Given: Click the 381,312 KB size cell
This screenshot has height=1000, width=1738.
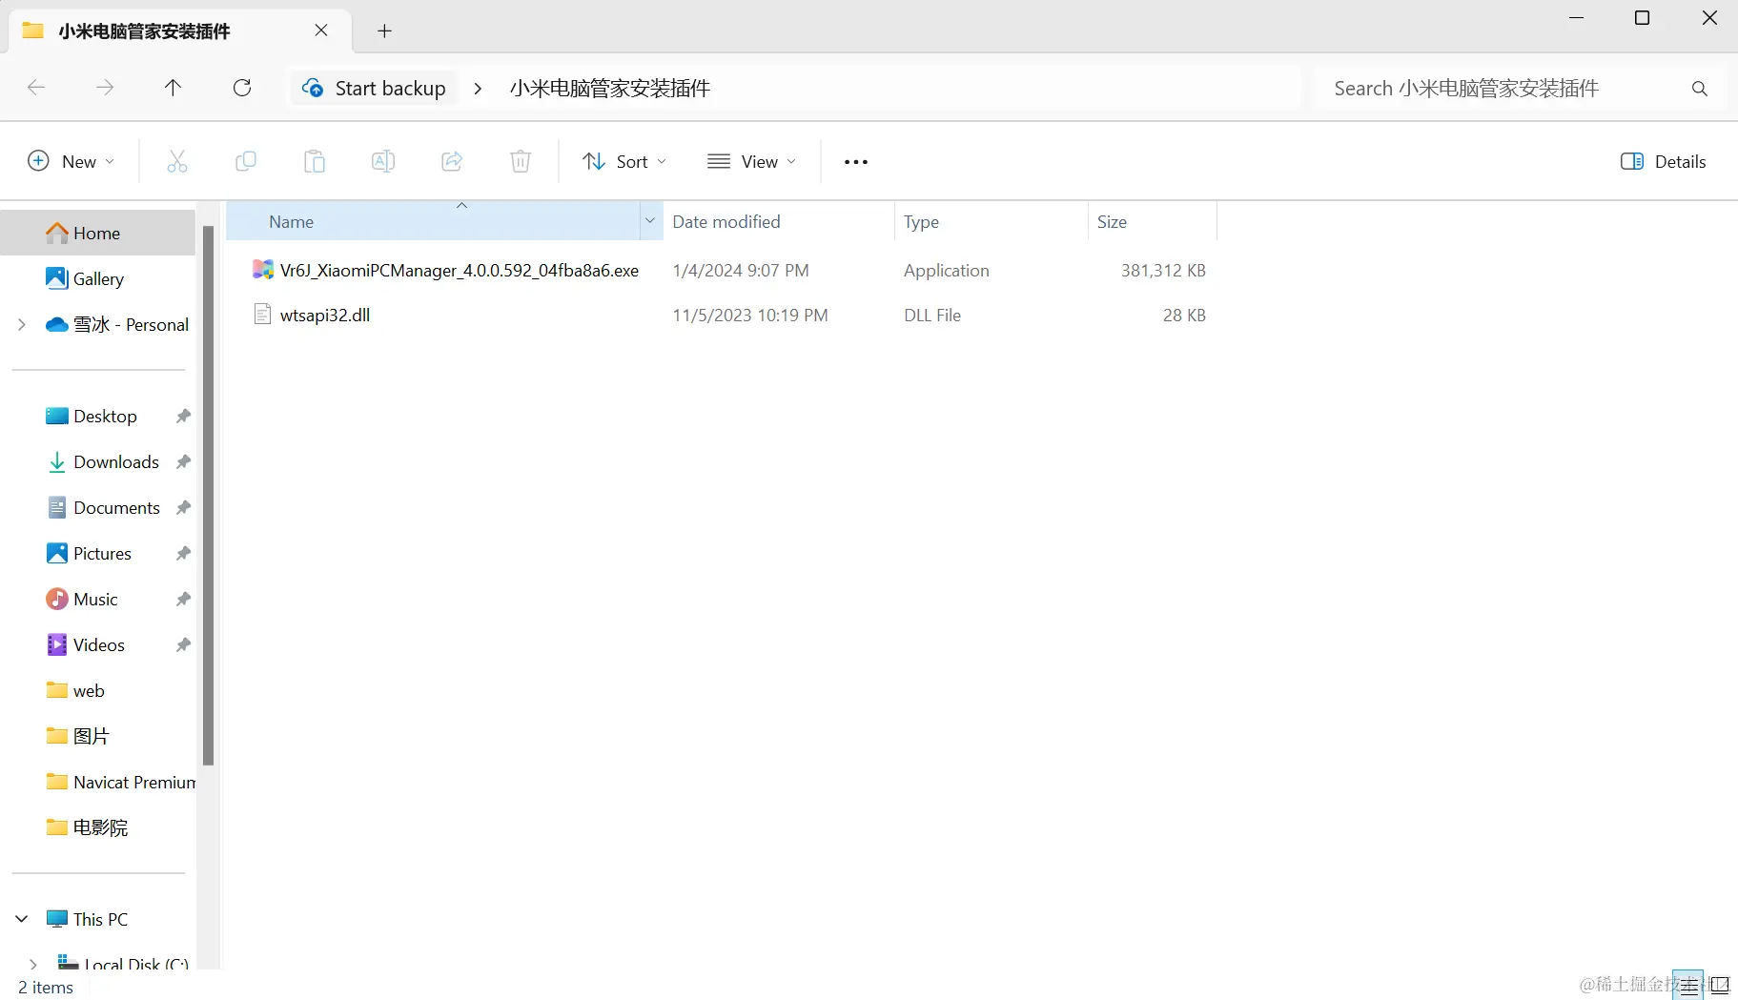Looking at the screenshot, I should [1163, 271].
